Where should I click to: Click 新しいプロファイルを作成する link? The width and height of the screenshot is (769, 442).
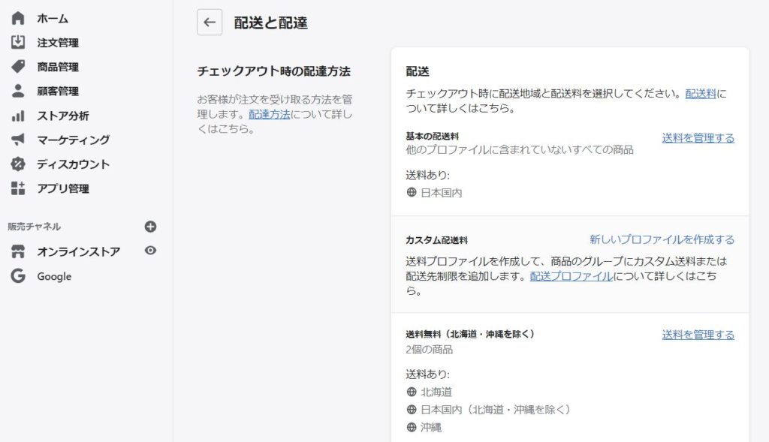coord(662,239)
